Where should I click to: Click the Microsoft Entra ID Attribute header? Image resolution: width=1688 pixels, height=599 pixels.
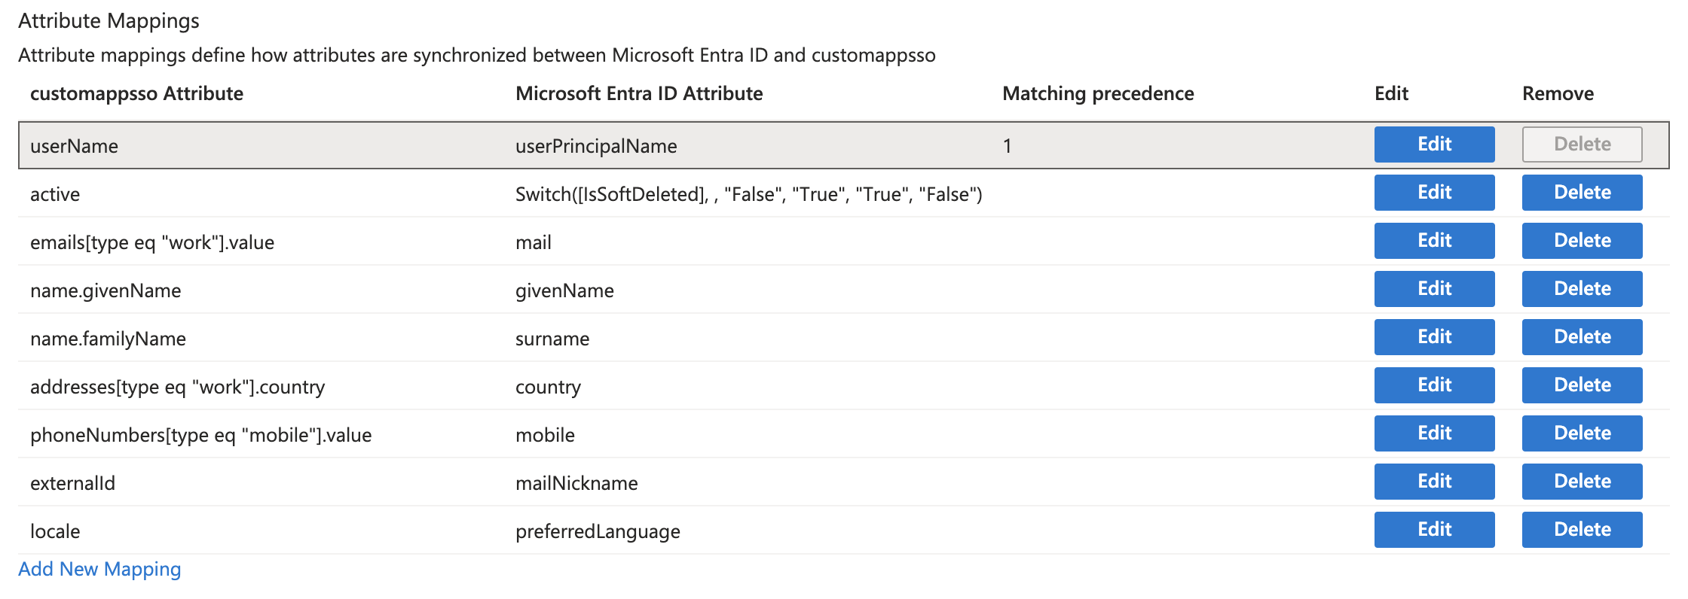click(639, 93)
